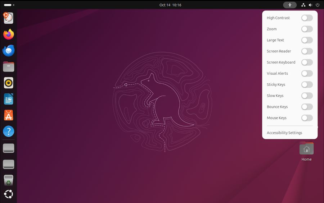Close the accessibility menu in top bar
Screen dimensions: 324x203
(290, 5)
